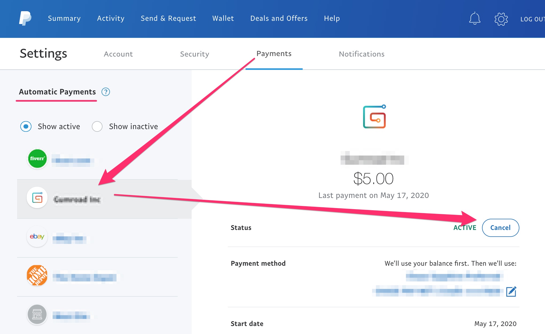Viewport: 545px width, 334px height.
Task: Click the $5.00 payment amount
Action: (373, 178)
